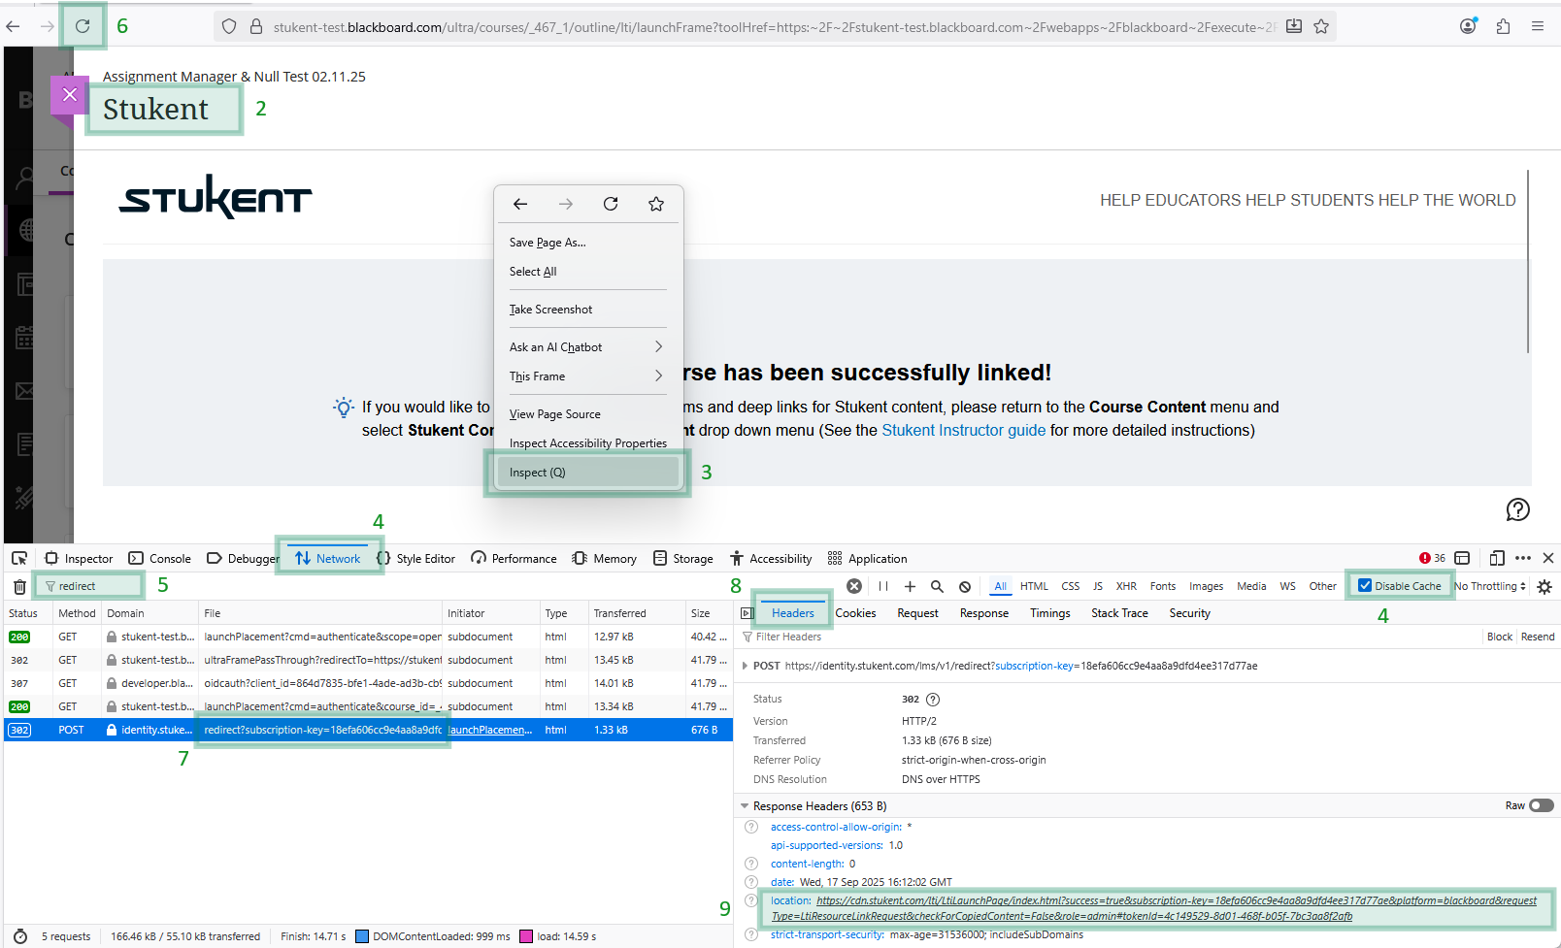Click the context menu back arrow
The width and height of the screenshot is (1561, 948).
coord(520,204)
